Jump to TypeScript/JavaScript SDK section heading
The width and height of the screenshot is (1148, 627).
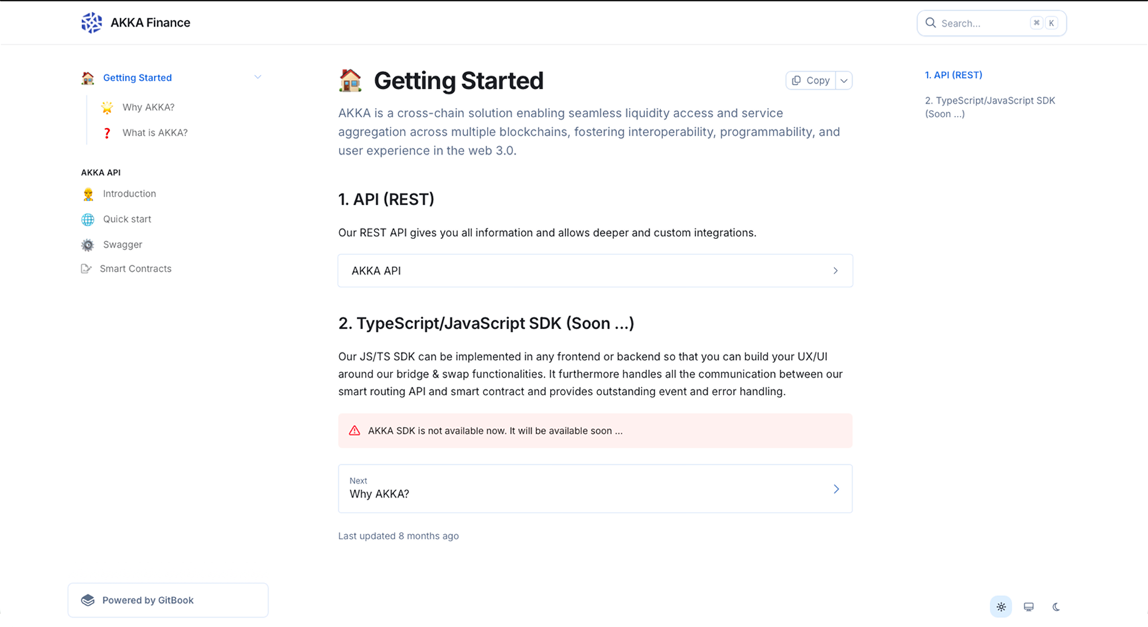[x=990, y=107]
